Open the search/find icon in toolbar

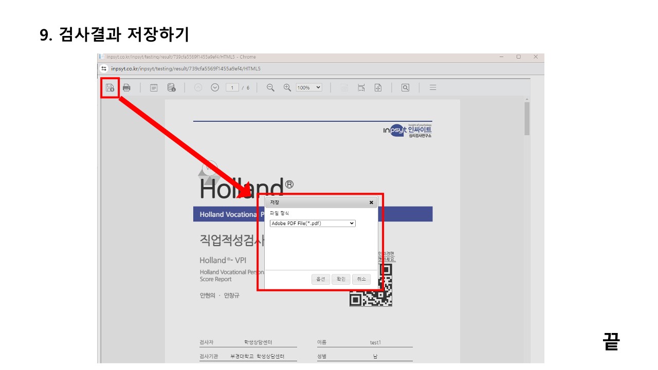[405, 87]
